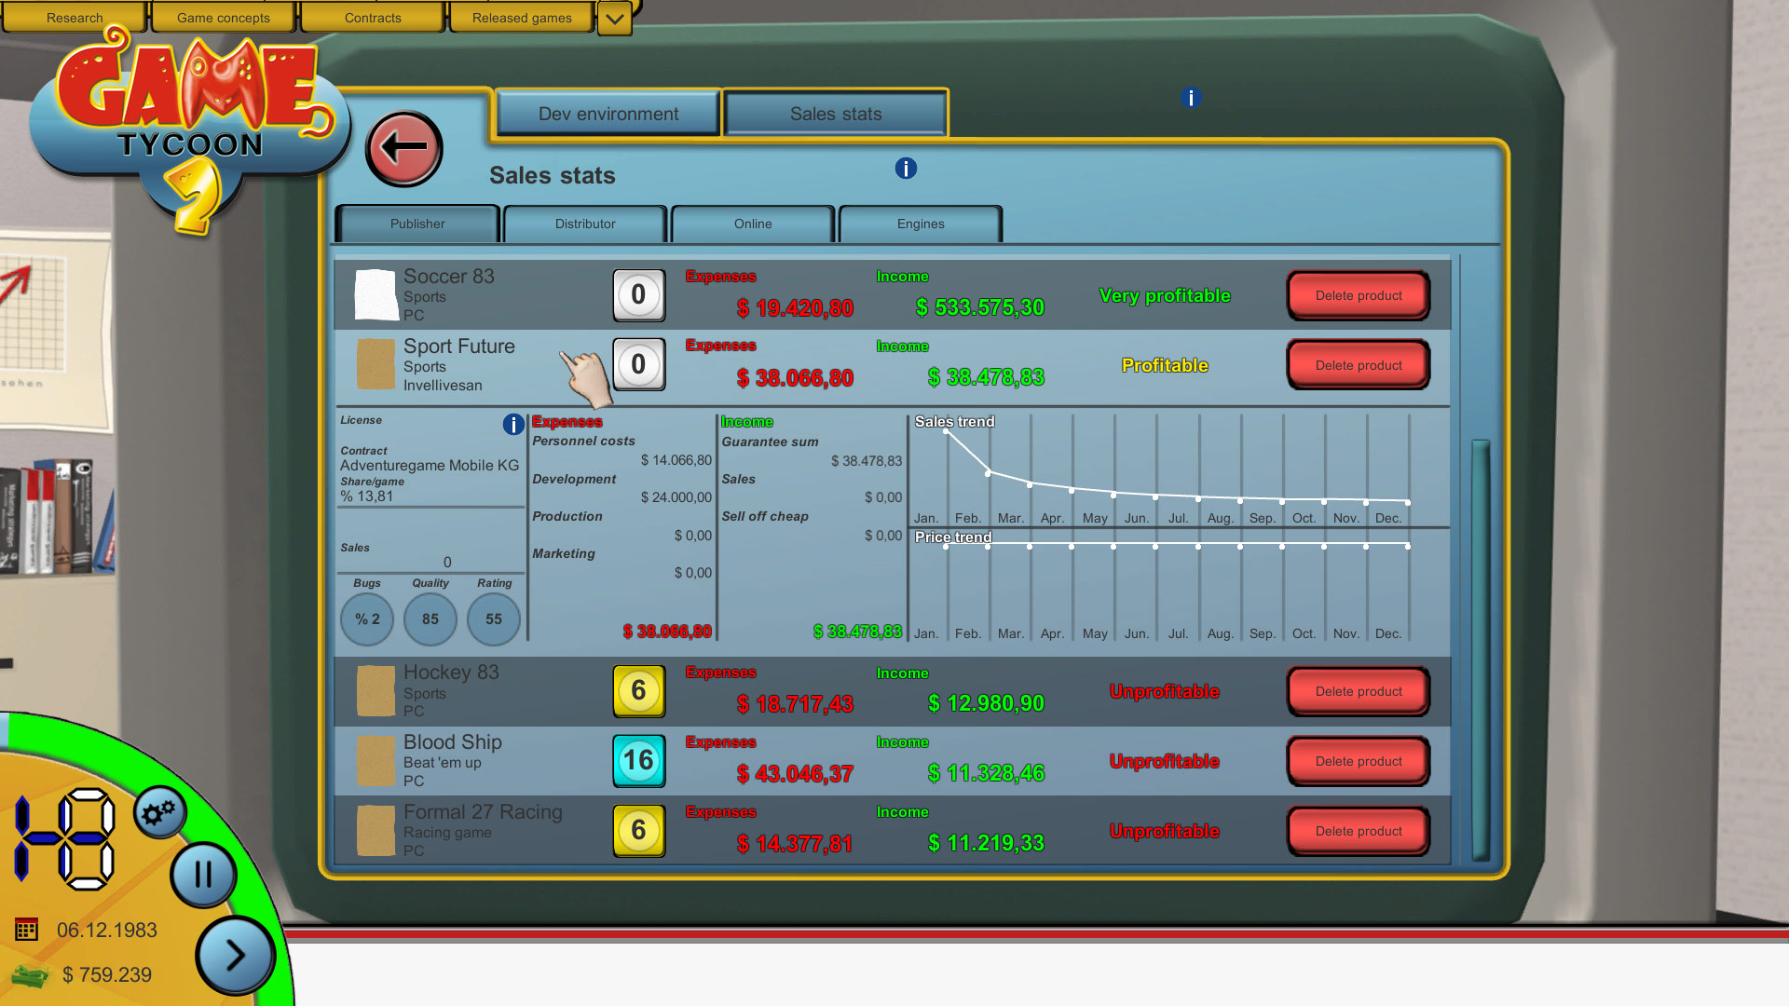Screen dimensions: 1789x1006
Task: Select the Distributor sub-tab
Action: [585, 224]
